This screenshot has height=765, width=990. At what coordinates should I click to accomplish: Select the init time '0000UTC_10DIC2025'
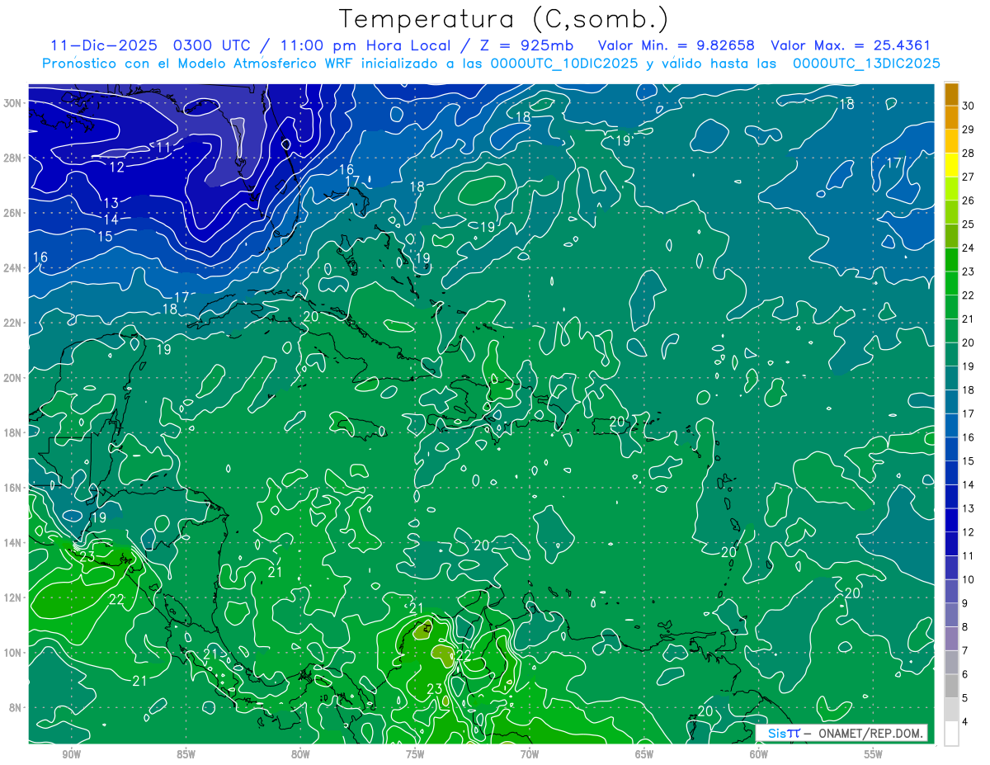[x=564, y=64]
